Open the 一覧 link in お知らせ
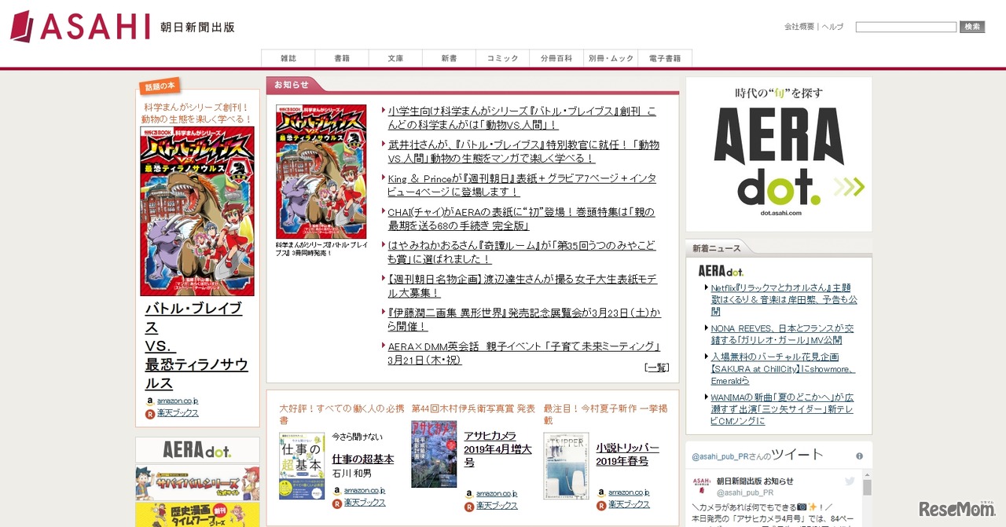This screenshot has height=527, width=1006. [656, 368]
